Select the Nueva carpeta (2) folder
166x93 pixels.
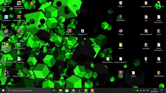[121, 59]
